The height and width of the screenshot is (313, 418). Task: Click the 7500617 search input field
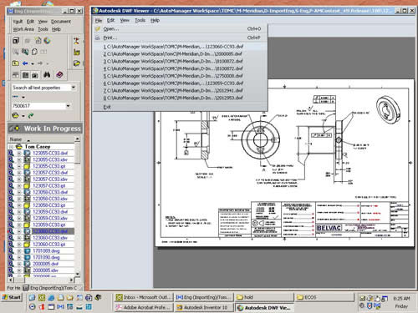tap(38, 106)
